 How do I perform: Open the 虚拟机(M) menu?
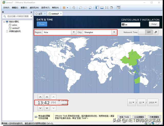[34, 8]
